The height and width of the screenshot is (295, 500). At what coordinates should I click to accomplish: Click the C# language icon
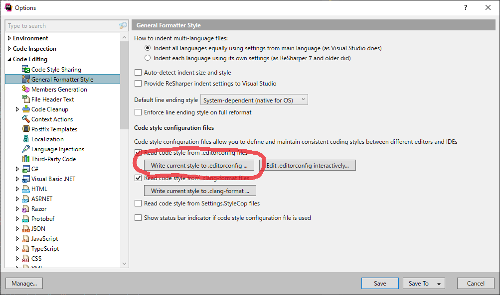coord(26,169)
